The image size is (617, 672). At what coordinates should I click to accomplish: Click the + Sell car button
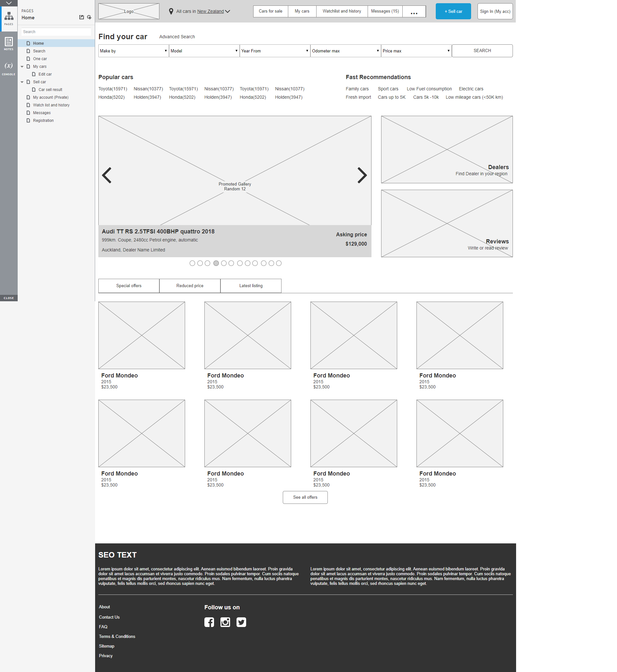pyautogui.click(x=453, y=11)
